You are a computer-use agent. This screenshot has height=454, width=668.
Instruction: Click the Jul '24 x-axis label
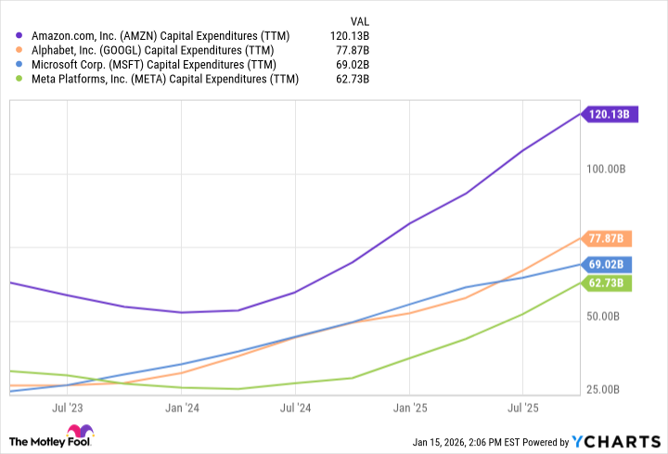click(296, 407)
